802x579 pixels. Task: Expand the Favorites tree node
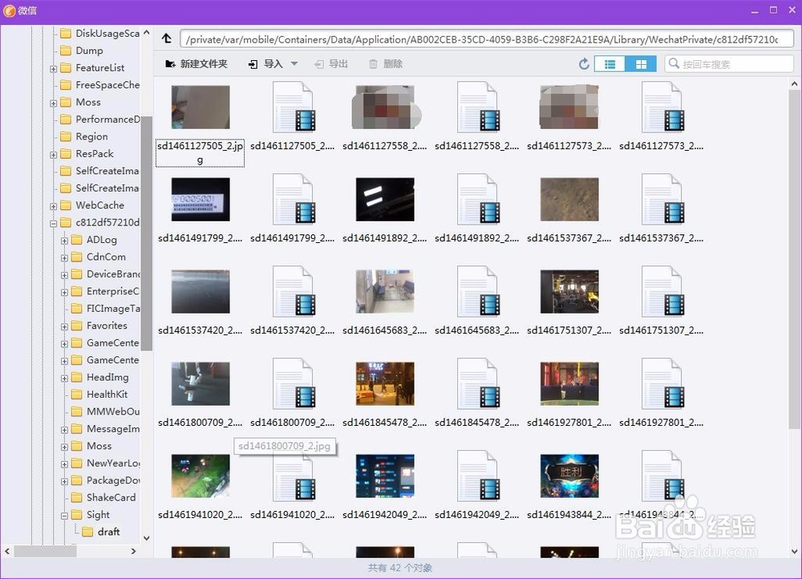point(64,326)
